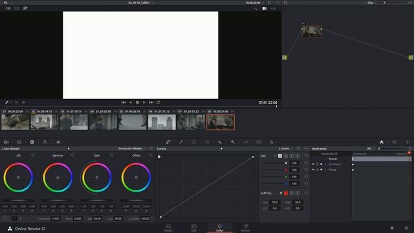Reset the Gain color wheel
The width and height of the screenshot is (414, 233).
click(x=112, y=155)
